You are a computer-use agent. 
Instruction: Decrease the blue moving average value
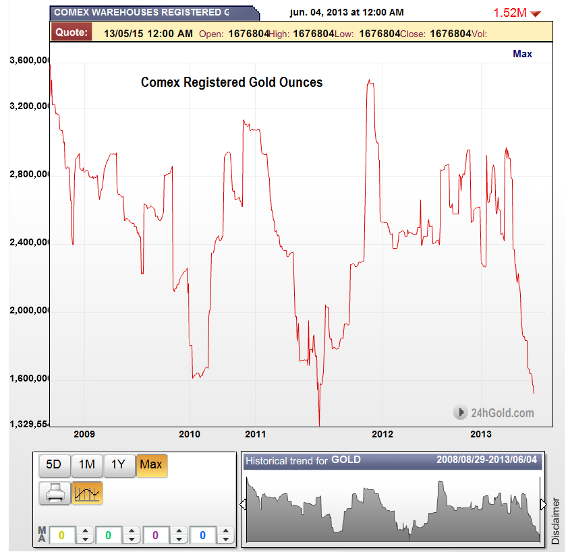click(226, 540)
